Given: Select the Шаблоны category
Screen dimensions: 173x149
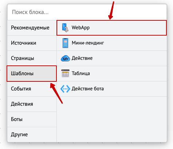Looking at the screenshot, I should pyautogui.click(x=32, y=73).
